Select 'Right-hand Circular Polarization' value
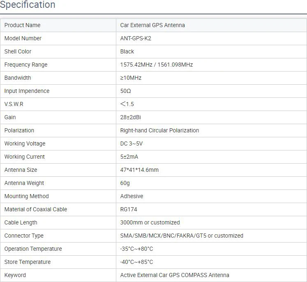The width and height of the screenshot is (307, 282). [159, 130]
